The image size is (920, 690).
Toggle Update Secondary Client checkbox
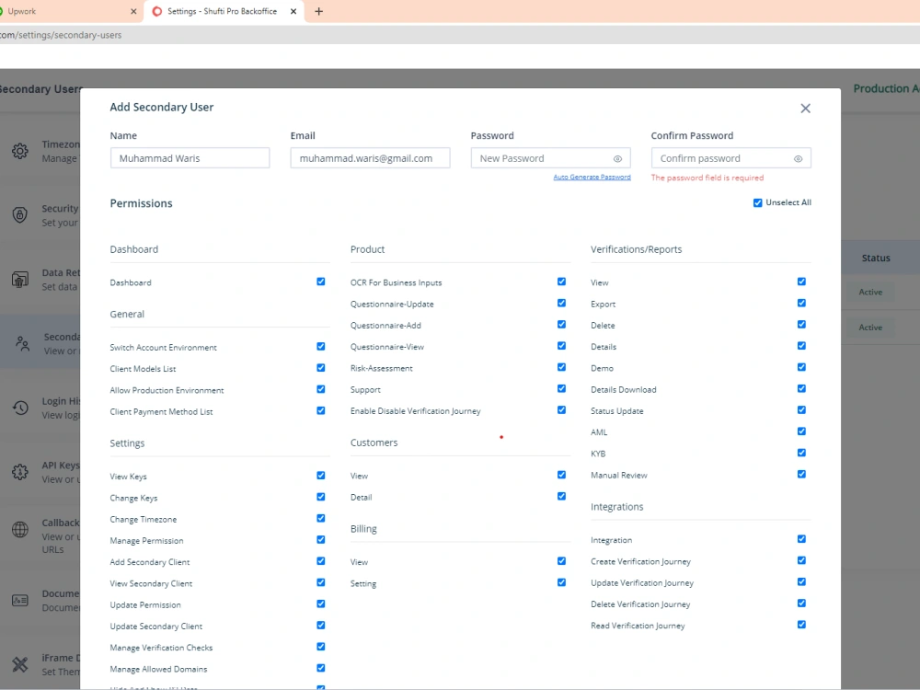[321, 626]
